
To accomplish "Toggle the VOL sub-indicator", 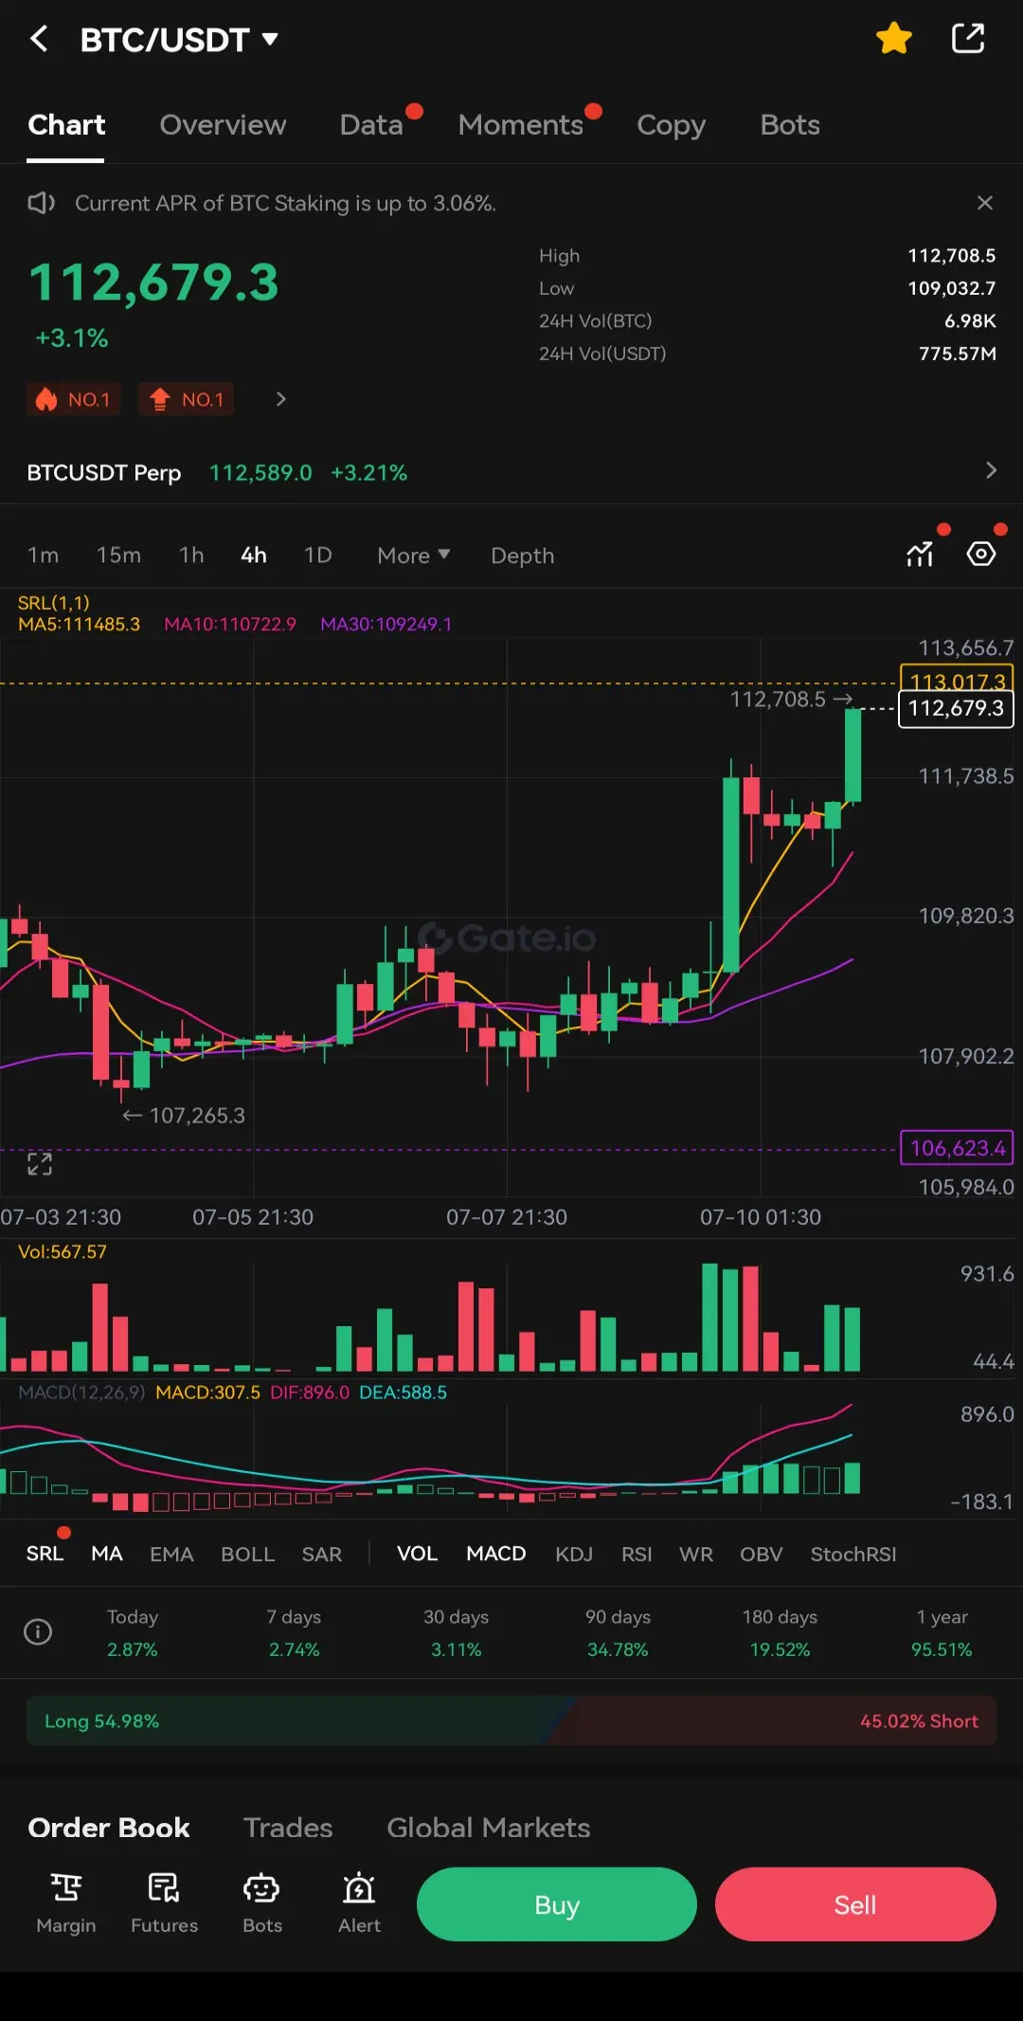I will pos(417,1554).
